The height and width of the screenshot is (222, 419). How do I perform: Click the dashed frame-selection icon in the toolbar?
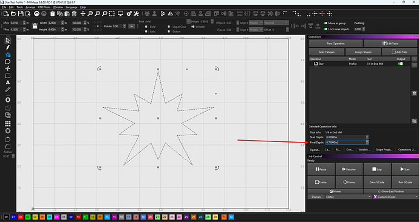click(x=112, y=13)
